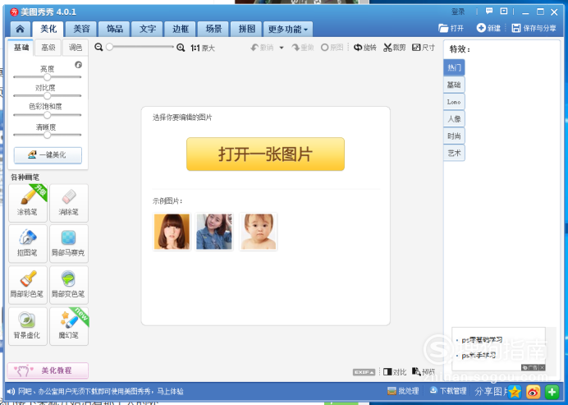This screenshot has width=568, height=405.
Task: Click the 撤销 undo icon
Action: click(254, 48)
